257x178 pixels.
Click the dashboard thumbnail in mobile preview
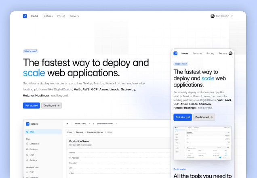tap(202, 143)
